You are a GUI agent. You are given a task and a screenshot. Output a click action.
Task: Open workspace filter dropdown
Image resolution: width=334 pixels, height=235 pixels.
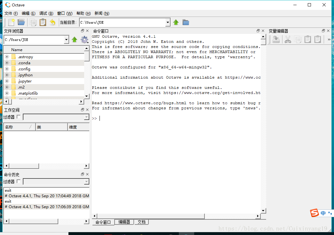coord(86,117)
